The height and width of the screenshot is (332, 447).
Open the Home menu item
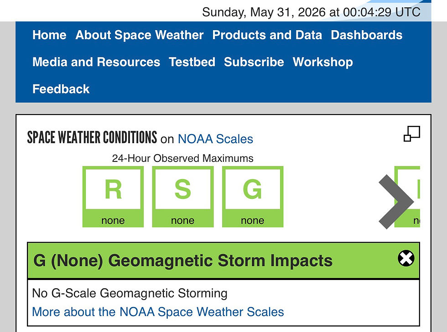[x=49, y=35]
